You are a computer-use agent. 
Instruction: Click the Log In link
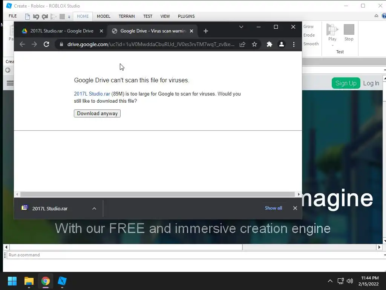pyautogui.click(x=371, y=83)
